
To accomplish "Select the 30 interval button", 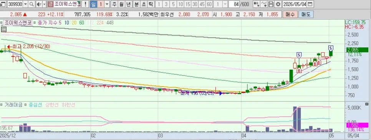I will (195, 4).
